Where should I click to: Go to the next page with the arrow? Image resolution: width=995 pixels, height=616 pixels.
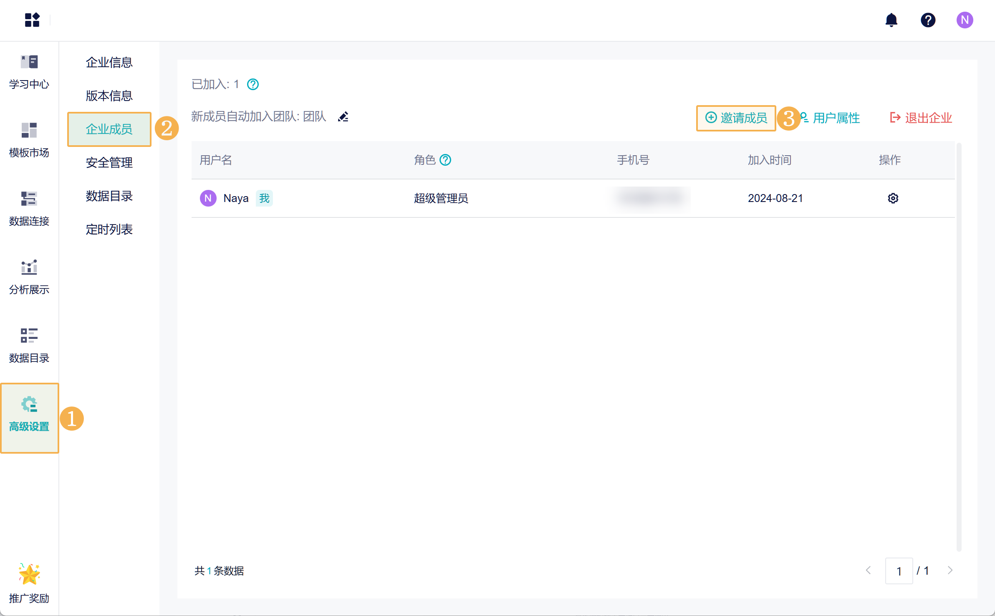[950, 571]
